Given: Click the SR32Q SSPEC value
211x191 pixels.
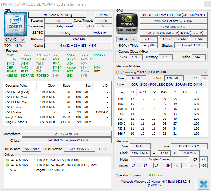Looking at the screenshot, I should [x=65, y=33].
